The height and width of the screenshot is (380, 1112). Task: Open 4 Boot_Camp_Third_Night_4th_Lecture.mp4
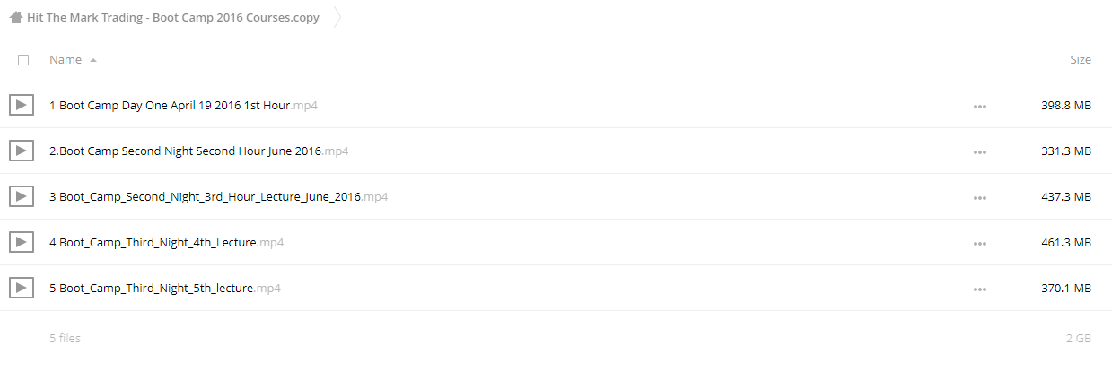167,242
